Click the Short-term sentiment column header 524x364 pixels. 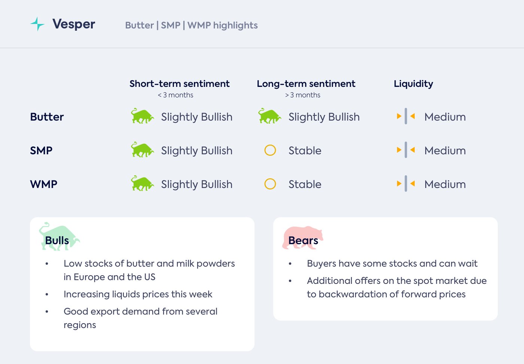(179, 84)
